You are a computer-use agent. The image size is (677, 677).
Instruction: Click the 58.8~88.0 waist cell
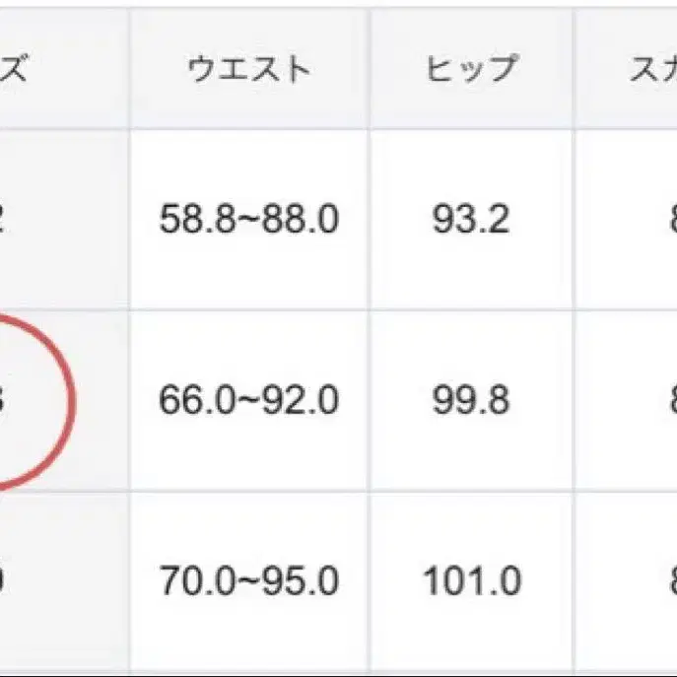pyautogui.click(x=249, y=219)
